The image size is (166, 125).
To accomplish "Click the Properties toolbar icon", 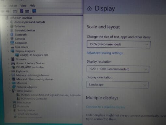I will pos(15,11).
